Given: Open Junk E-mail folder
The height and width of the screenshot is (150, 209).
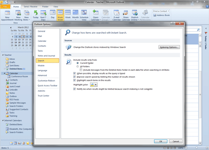Looking at the screenshot, I should click(x=15, y=86).
